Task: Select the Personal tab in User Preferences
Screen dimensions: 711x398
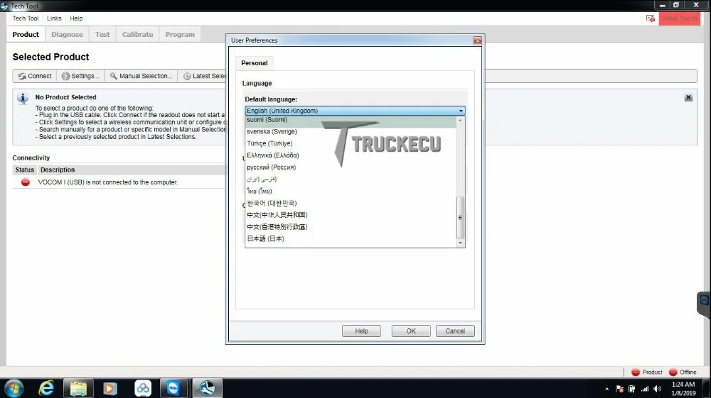Action: point(255,63)
